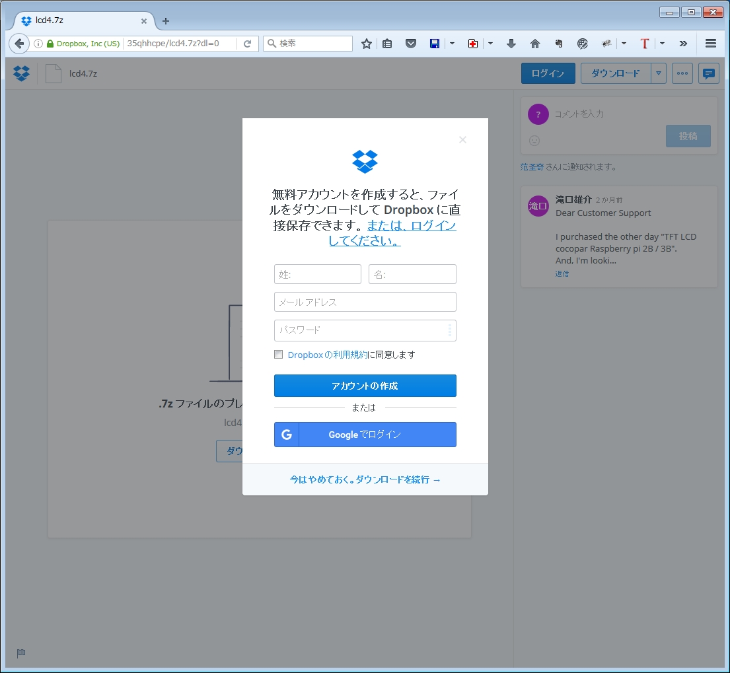
Task: Open the Pocket save icon
Action: click(410, 44)
